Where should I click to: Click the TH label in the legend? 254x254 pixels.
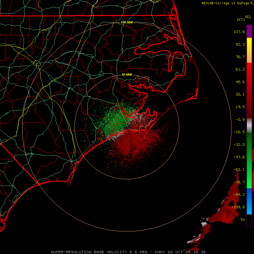pyautogui.click(x=242, y=220)
